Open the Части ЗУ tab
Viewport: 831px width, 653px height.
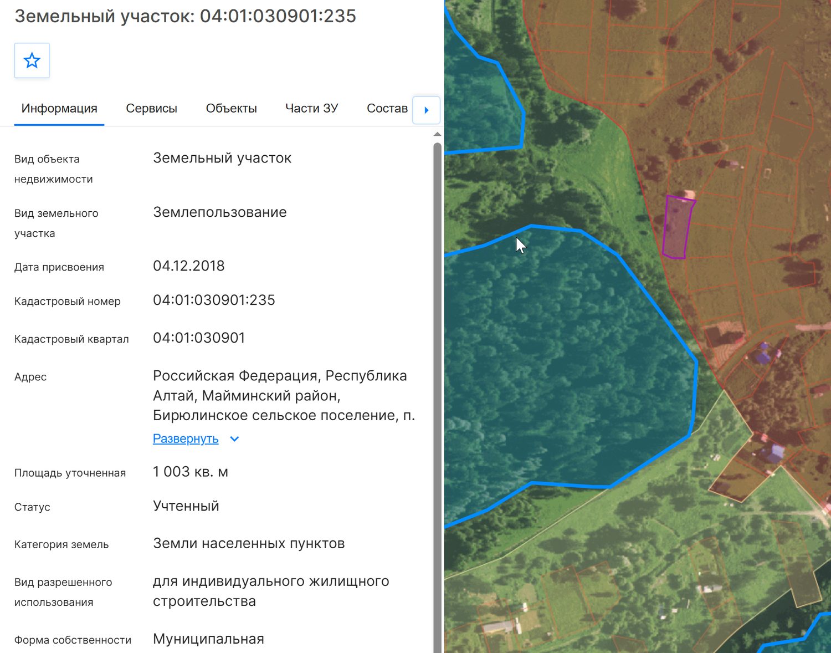tap(311, 109)
